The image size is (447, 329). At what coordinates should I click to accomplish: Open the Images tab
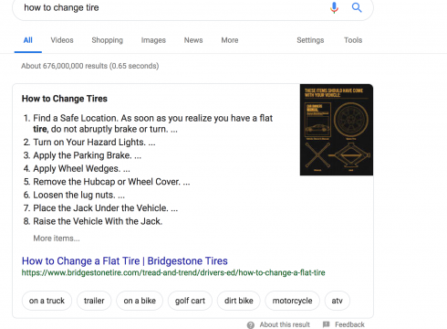(153, 40)
